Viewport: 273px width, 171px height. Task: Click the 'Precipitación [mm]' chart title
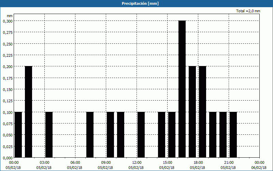pos(140,3)
